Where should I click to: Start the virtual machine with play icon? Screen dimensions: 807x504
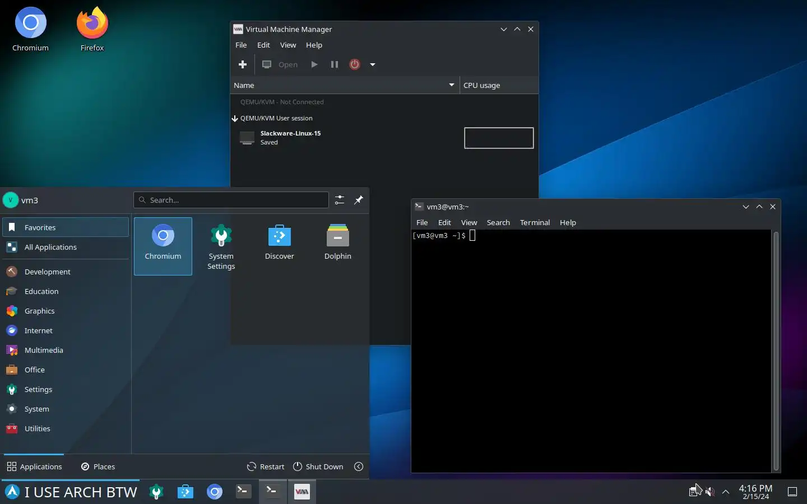314,64
